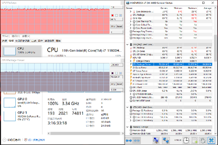Toggle the light blue box in CPU Package graph
218x145 pixels.
[120, 15]
